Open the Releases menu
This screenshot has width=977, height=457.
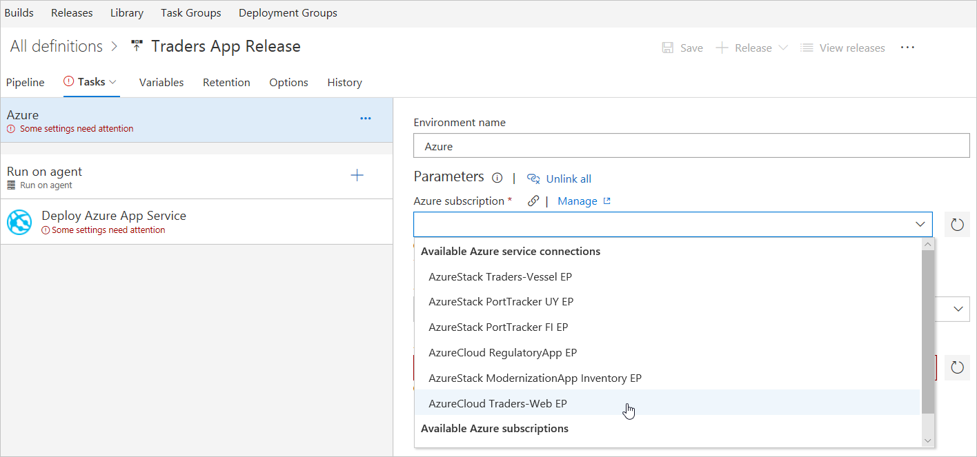pos(72,12)
